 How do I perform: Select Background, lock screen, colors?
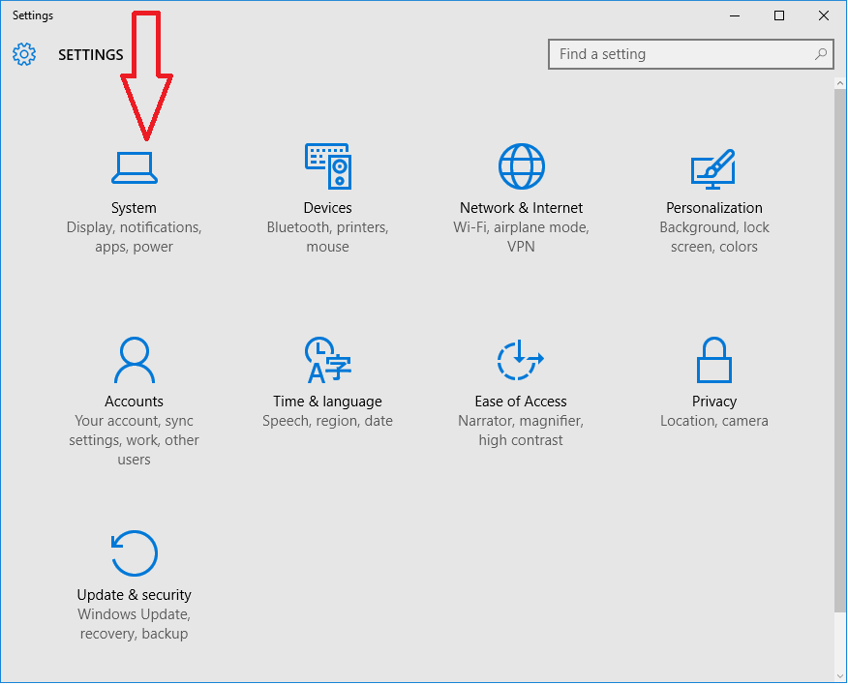(x=713, y=236)
